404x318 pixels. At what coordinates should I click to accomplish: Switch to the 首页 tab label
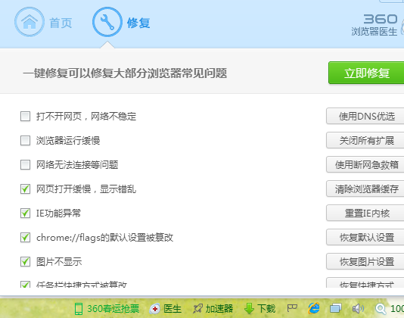[x=61, y=23]
